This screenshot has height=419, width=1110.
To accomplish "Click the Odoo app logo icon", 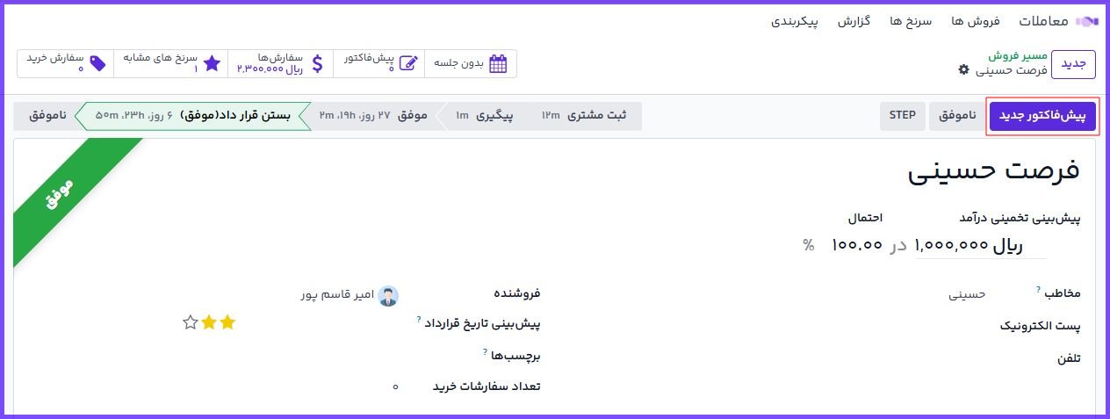I will click(x=1087, y=21).
